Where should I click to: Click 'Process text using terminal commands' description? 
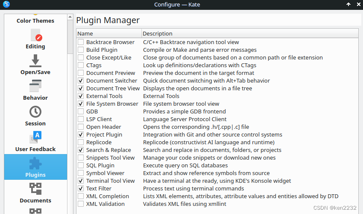[193, 188]
